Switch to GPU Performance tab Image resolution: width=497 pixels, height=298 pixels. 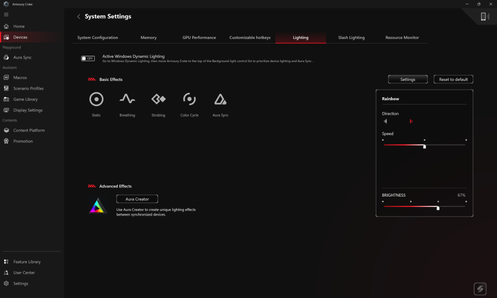tap(199, 38)
